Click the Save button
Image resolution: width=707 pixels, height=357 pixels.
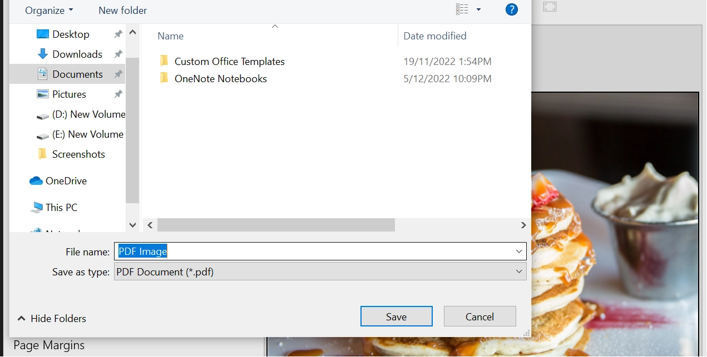[x=396, y=316]
